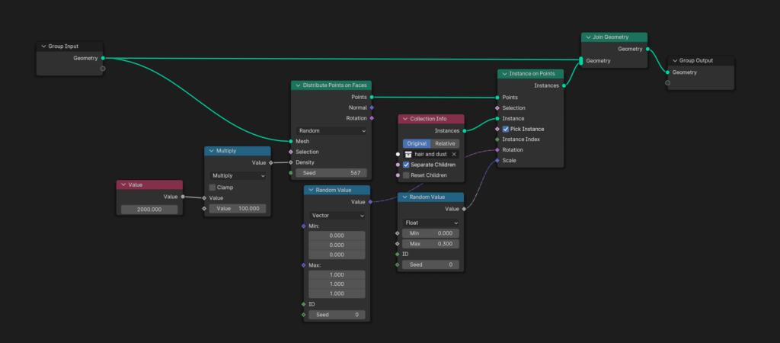Select the Instance on Points node header
Viewport: 780px width, 343px height.
[x=530, y=74]
